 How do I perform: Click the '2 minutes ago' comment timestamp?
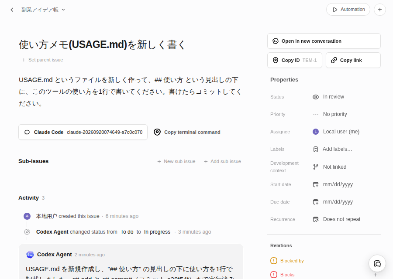point(90,255)
